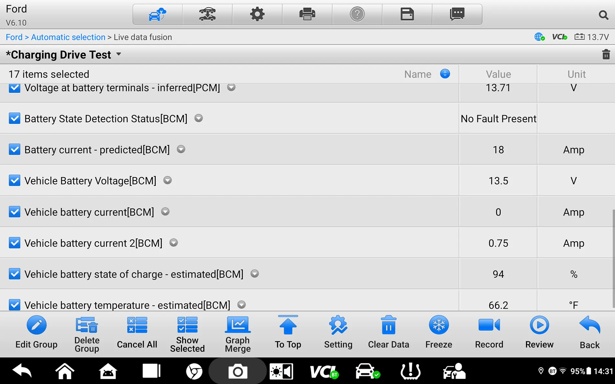The width and height of the screenshot is (615, 384).
Task: Go back with the blue Back arrow
Action: point(589,325)
